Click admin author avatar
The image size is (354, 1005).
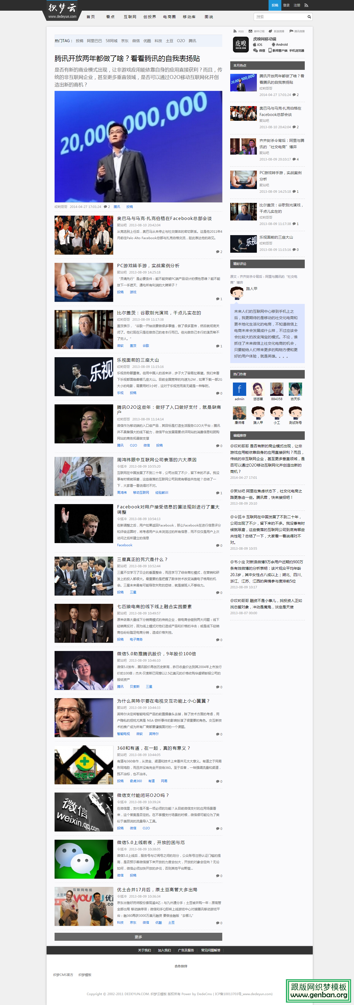(x=240, y=389)
